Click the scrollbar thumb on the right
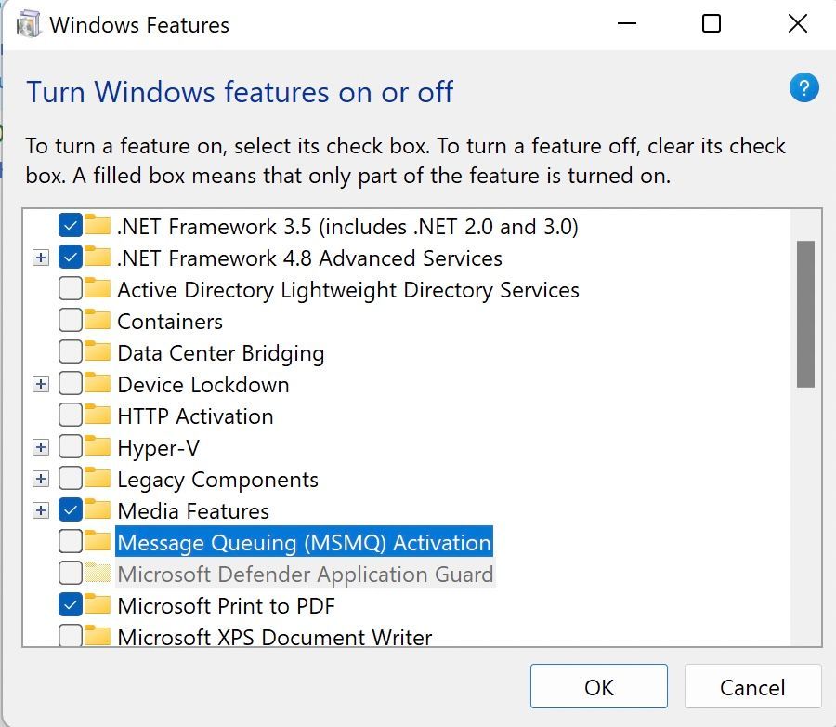This screenshot has height=727, width=836. [804, 307]
